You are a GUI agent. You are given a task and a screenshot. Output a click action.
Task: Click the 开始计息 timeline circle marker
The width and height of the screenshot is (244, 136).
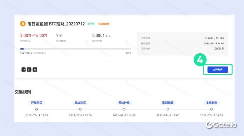point(124,109)
